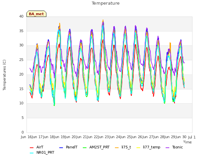
Task: Click the 16Jun x-axis tick label
Action: (x=32, y=137)
